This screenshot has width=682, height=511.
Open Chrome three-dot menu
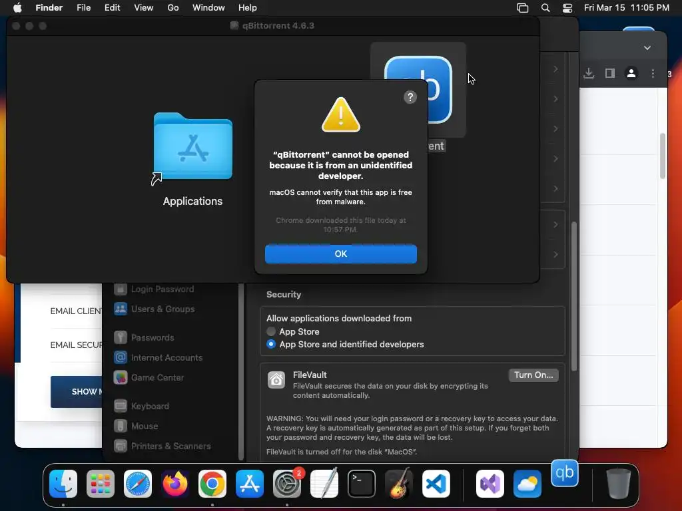point(653,73)
